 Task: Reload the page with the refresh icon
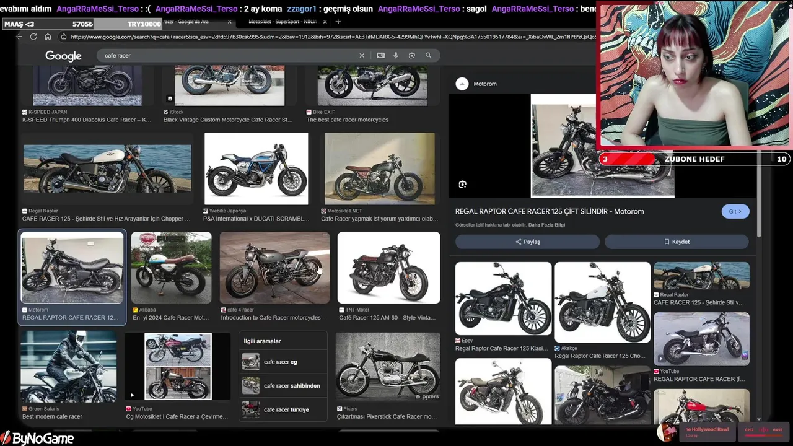pyautogui.click(x=33, y=37)
